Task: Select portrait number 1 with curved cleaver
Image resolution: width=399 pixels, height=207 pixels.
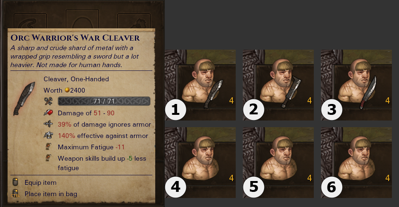Action: (x=200, y=85)
